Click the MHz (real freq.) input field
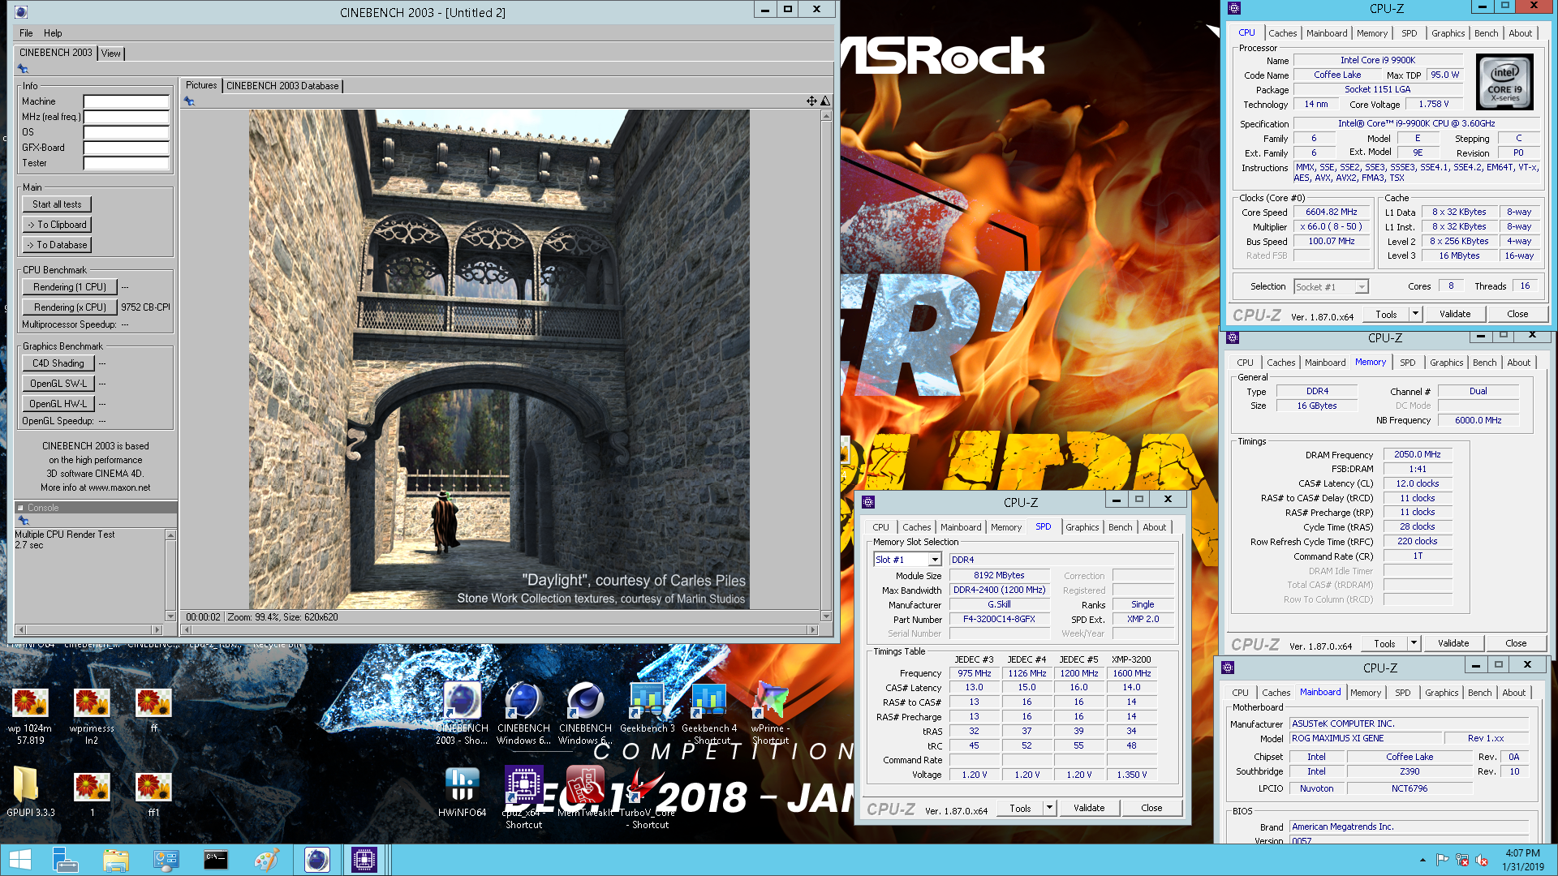1558x876 pixels. tap(126, 118)
